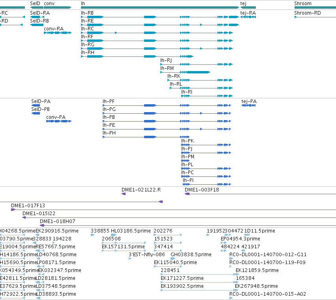Viewport: 336px width, 300px height.
Task: Select protein SelD-PA
Action: (x=36, y=105)
